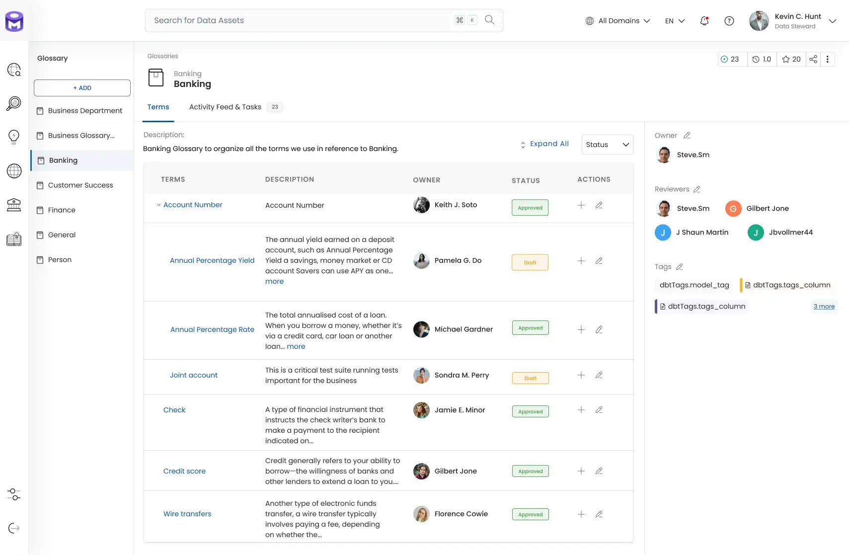
Task: Select the Glossary book icon in the sidebar
Action: tap(14, 238)
